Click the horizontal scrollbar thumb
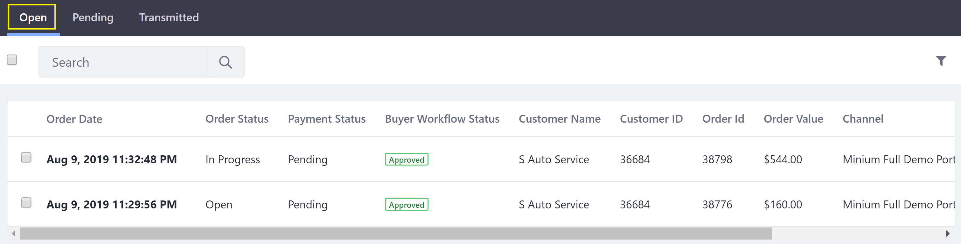Screen dimensions: 961x244 tap(396, 234)
